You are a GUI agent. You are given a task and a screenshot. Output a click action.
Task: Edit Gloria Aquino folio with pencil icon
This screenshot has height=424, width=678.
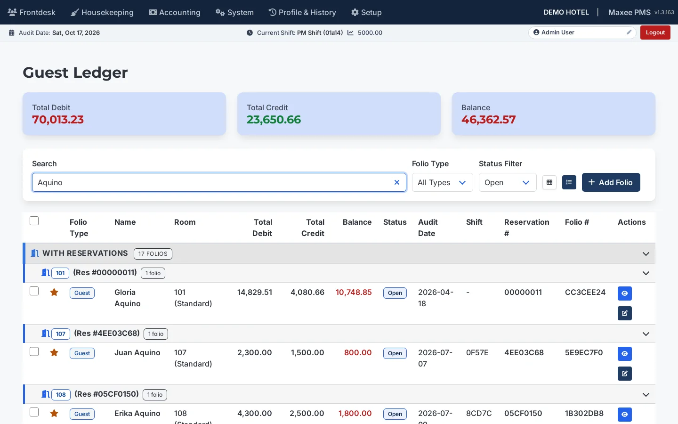[x=625, y=313]
